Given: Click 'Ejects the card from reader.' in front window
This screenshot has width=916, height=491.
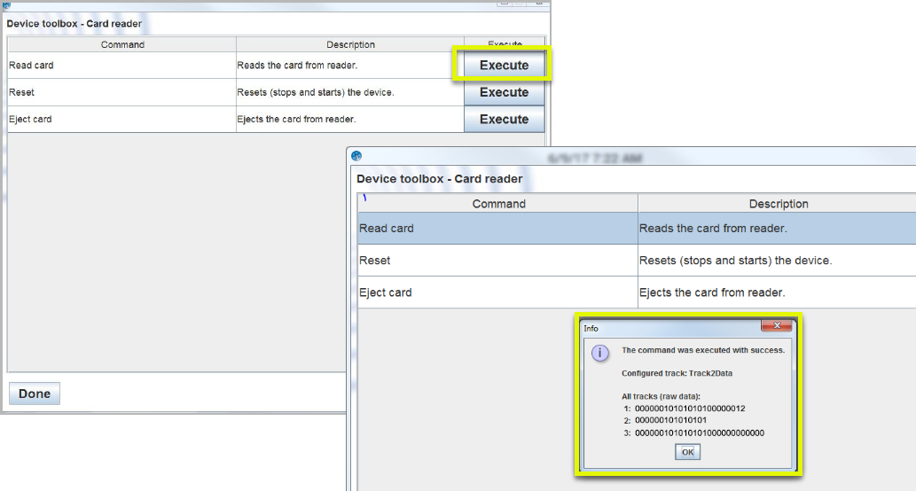Looking at the screenshot, I should (712, 292).
